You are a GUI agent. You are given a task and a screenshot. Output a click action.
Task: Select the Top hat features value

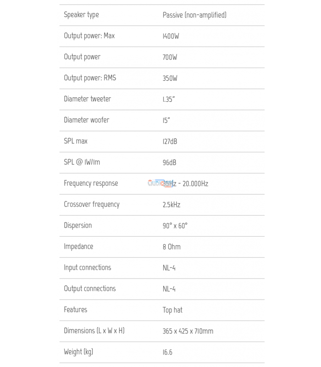click(173, 310)
